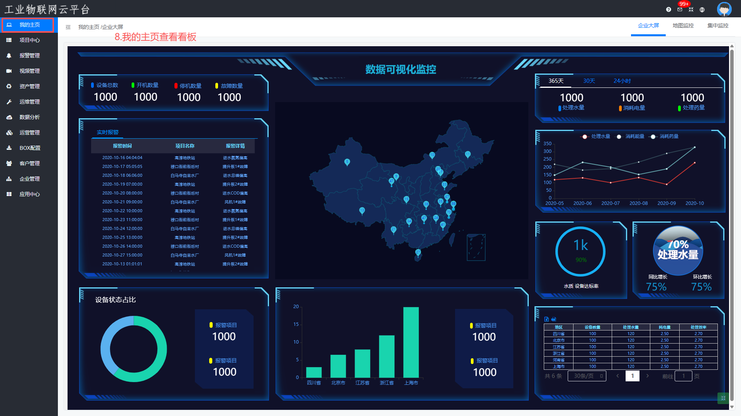Expand the 数据分析 sidebar menu
Screen dimensions: 741x416
coord(29,117)
